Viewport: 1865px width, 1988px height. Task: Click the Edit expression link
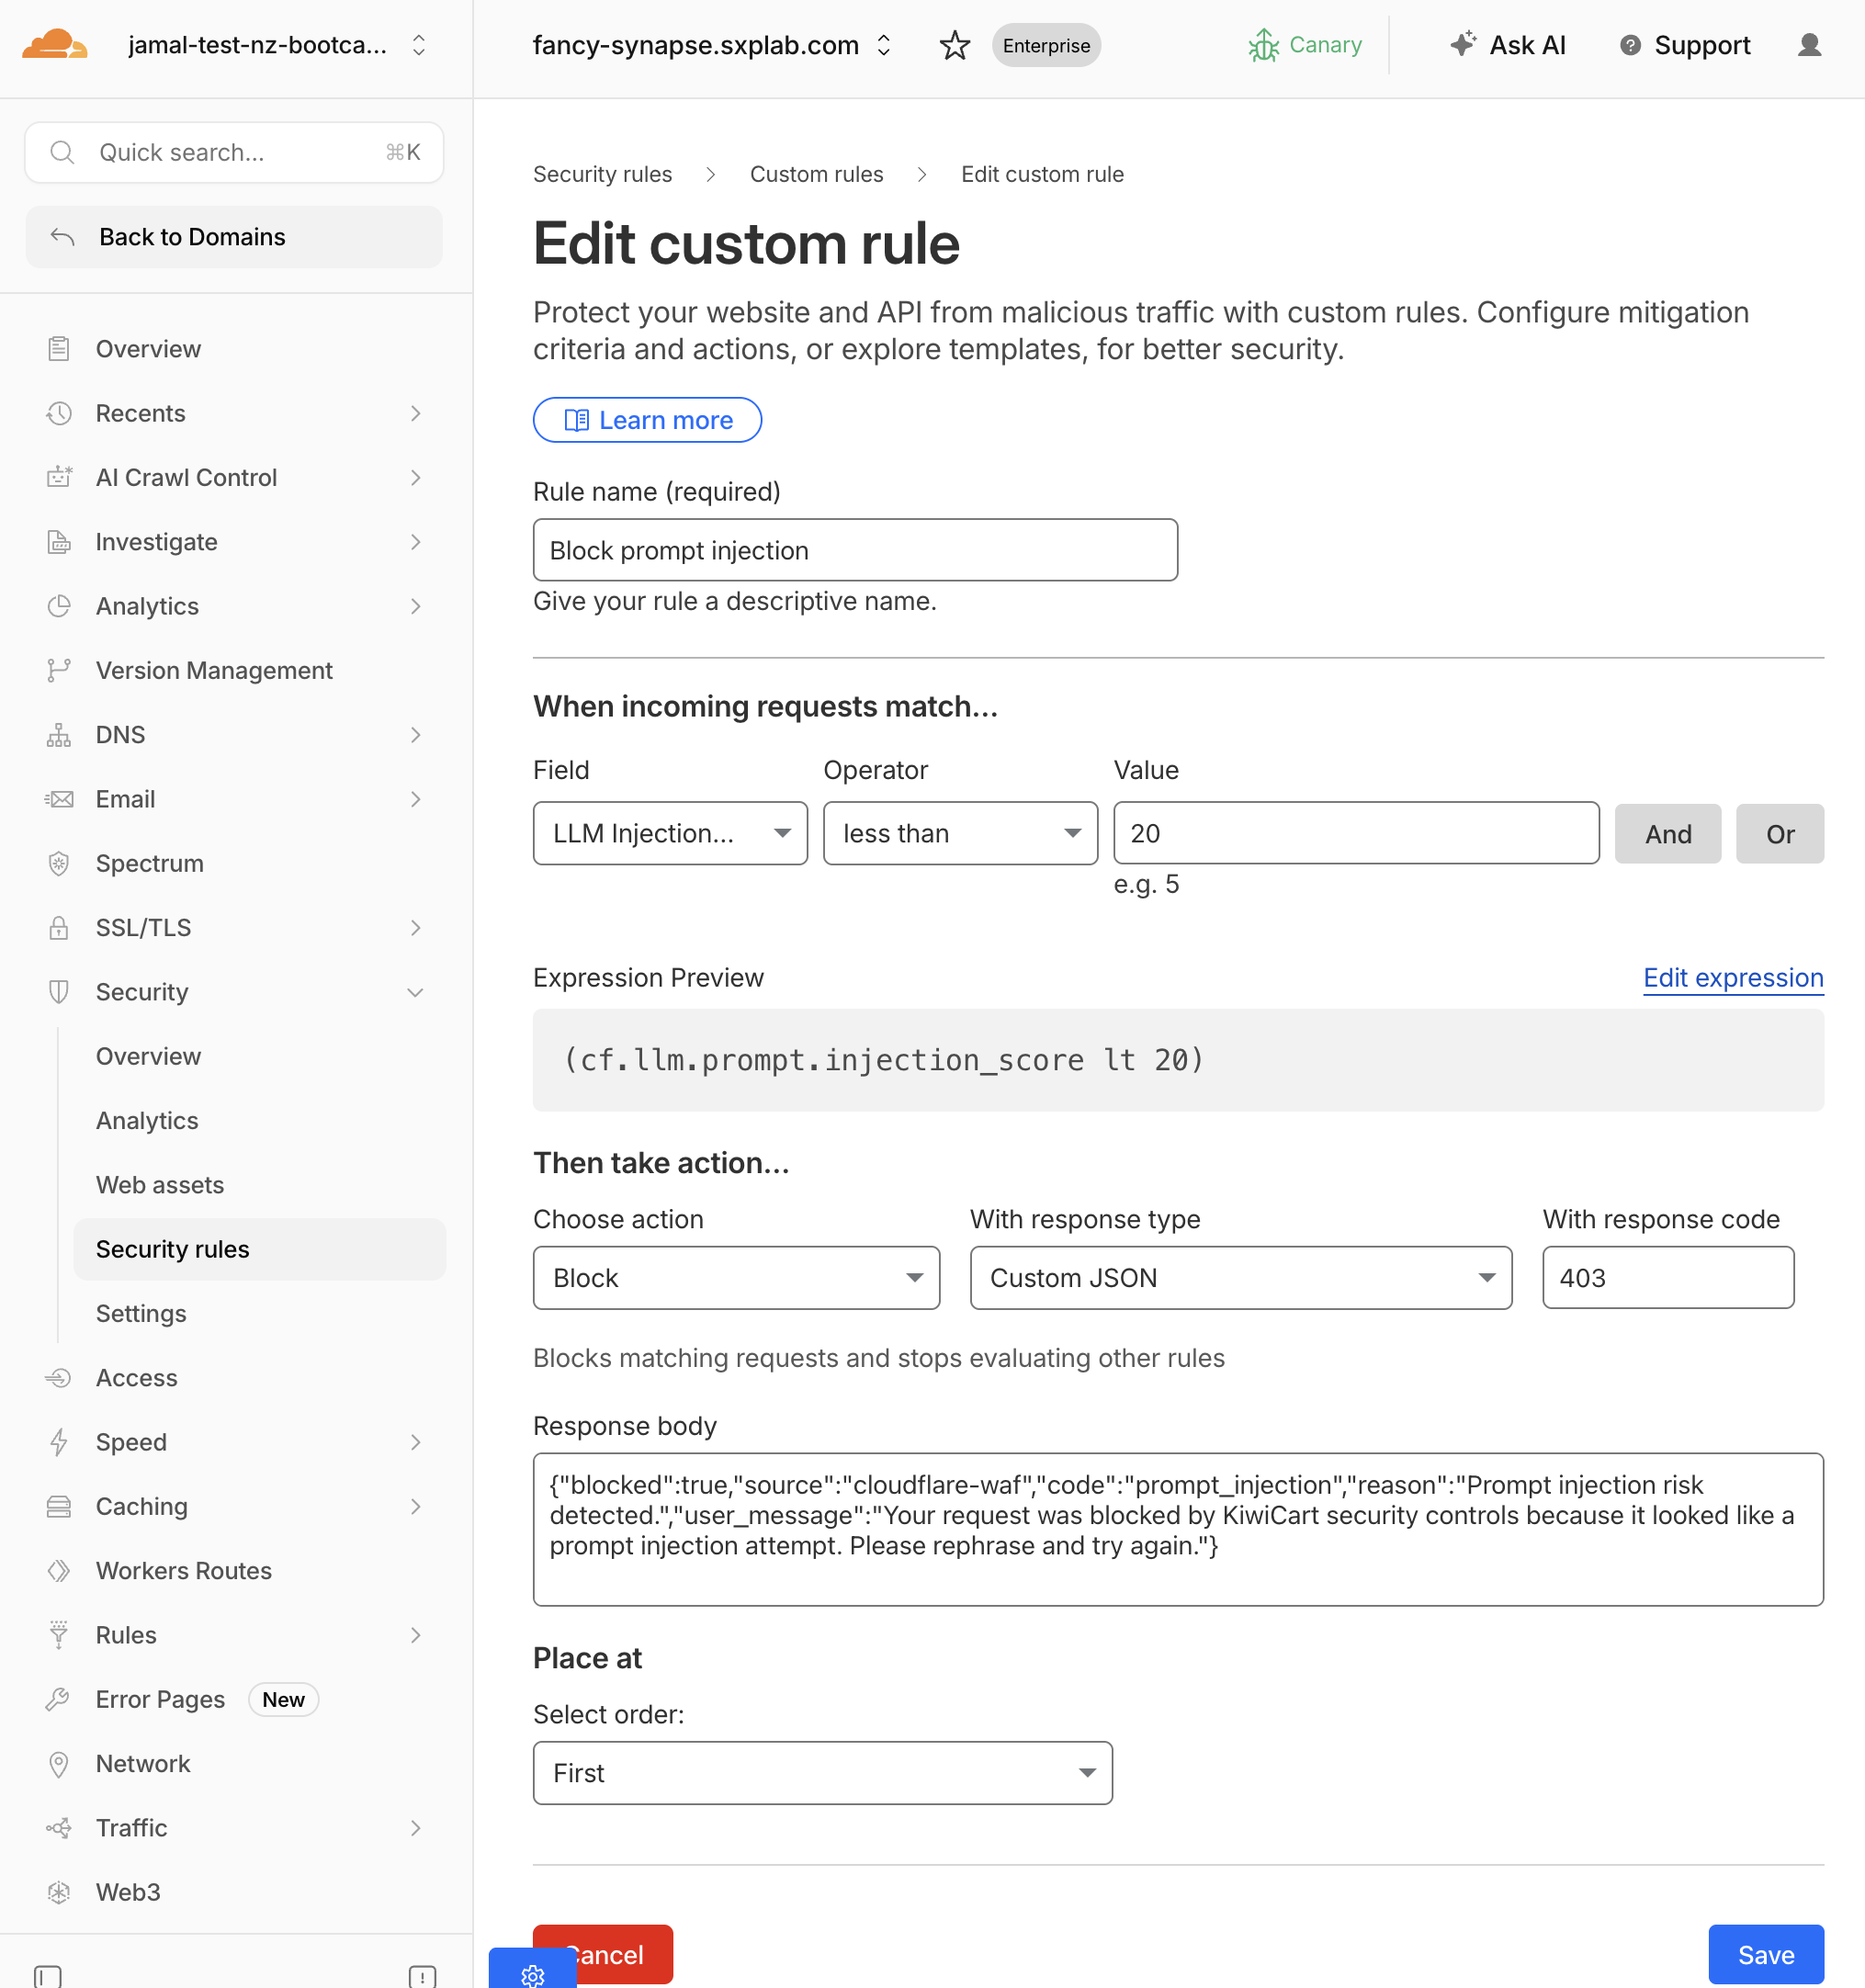tap(1733, 978)
